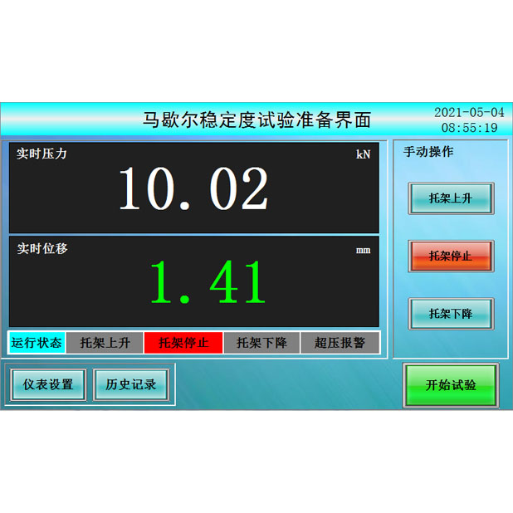Open 历史记录 history records

tap(131, 384)
